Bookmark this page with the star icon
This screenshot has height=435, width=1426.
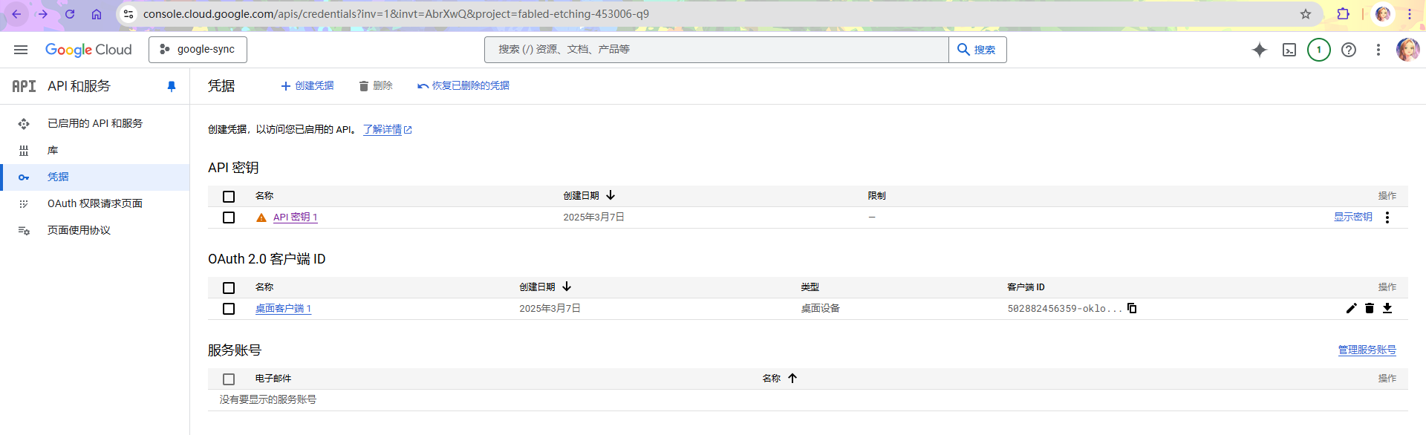pos(1306,14)
